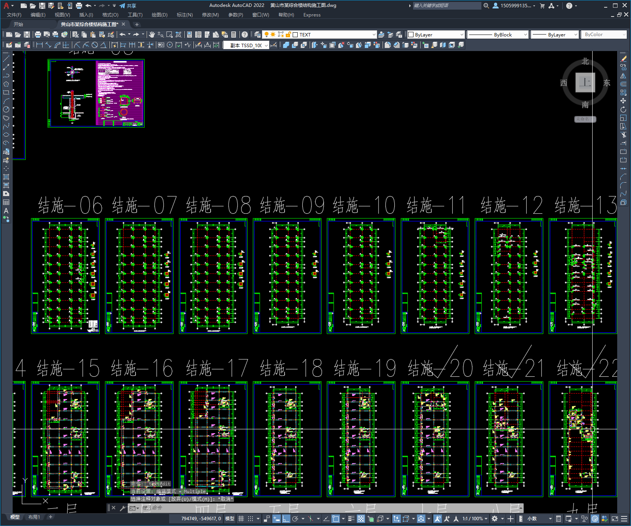Click the command line input field

326,508
